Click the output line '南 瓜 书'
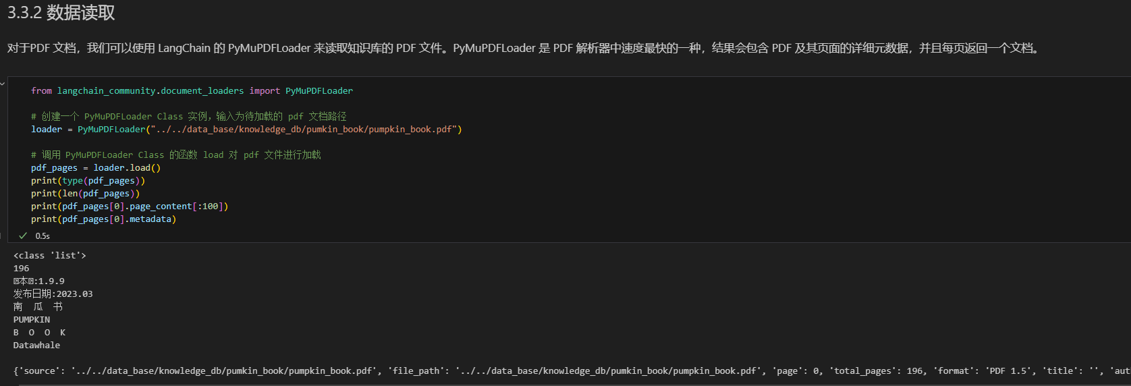The height and width of the screenshot is (386, 1131). (38, 306)
